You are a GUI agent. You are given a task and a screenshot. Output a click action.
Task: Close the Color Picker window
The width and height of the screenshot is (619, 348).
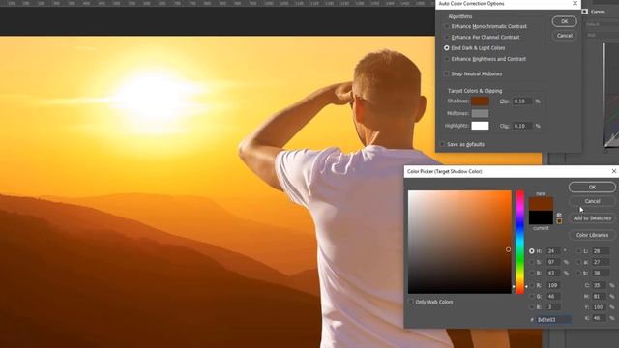614,171
